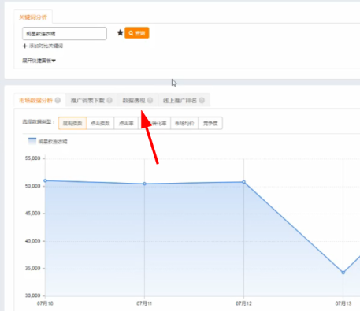Click the 07月12 x-axis label
This screenshot has width=360, height=312.
click(x=243, y=303)
